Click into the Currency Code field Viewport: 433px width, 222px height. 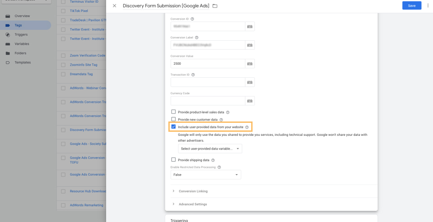tap(208, 101)
